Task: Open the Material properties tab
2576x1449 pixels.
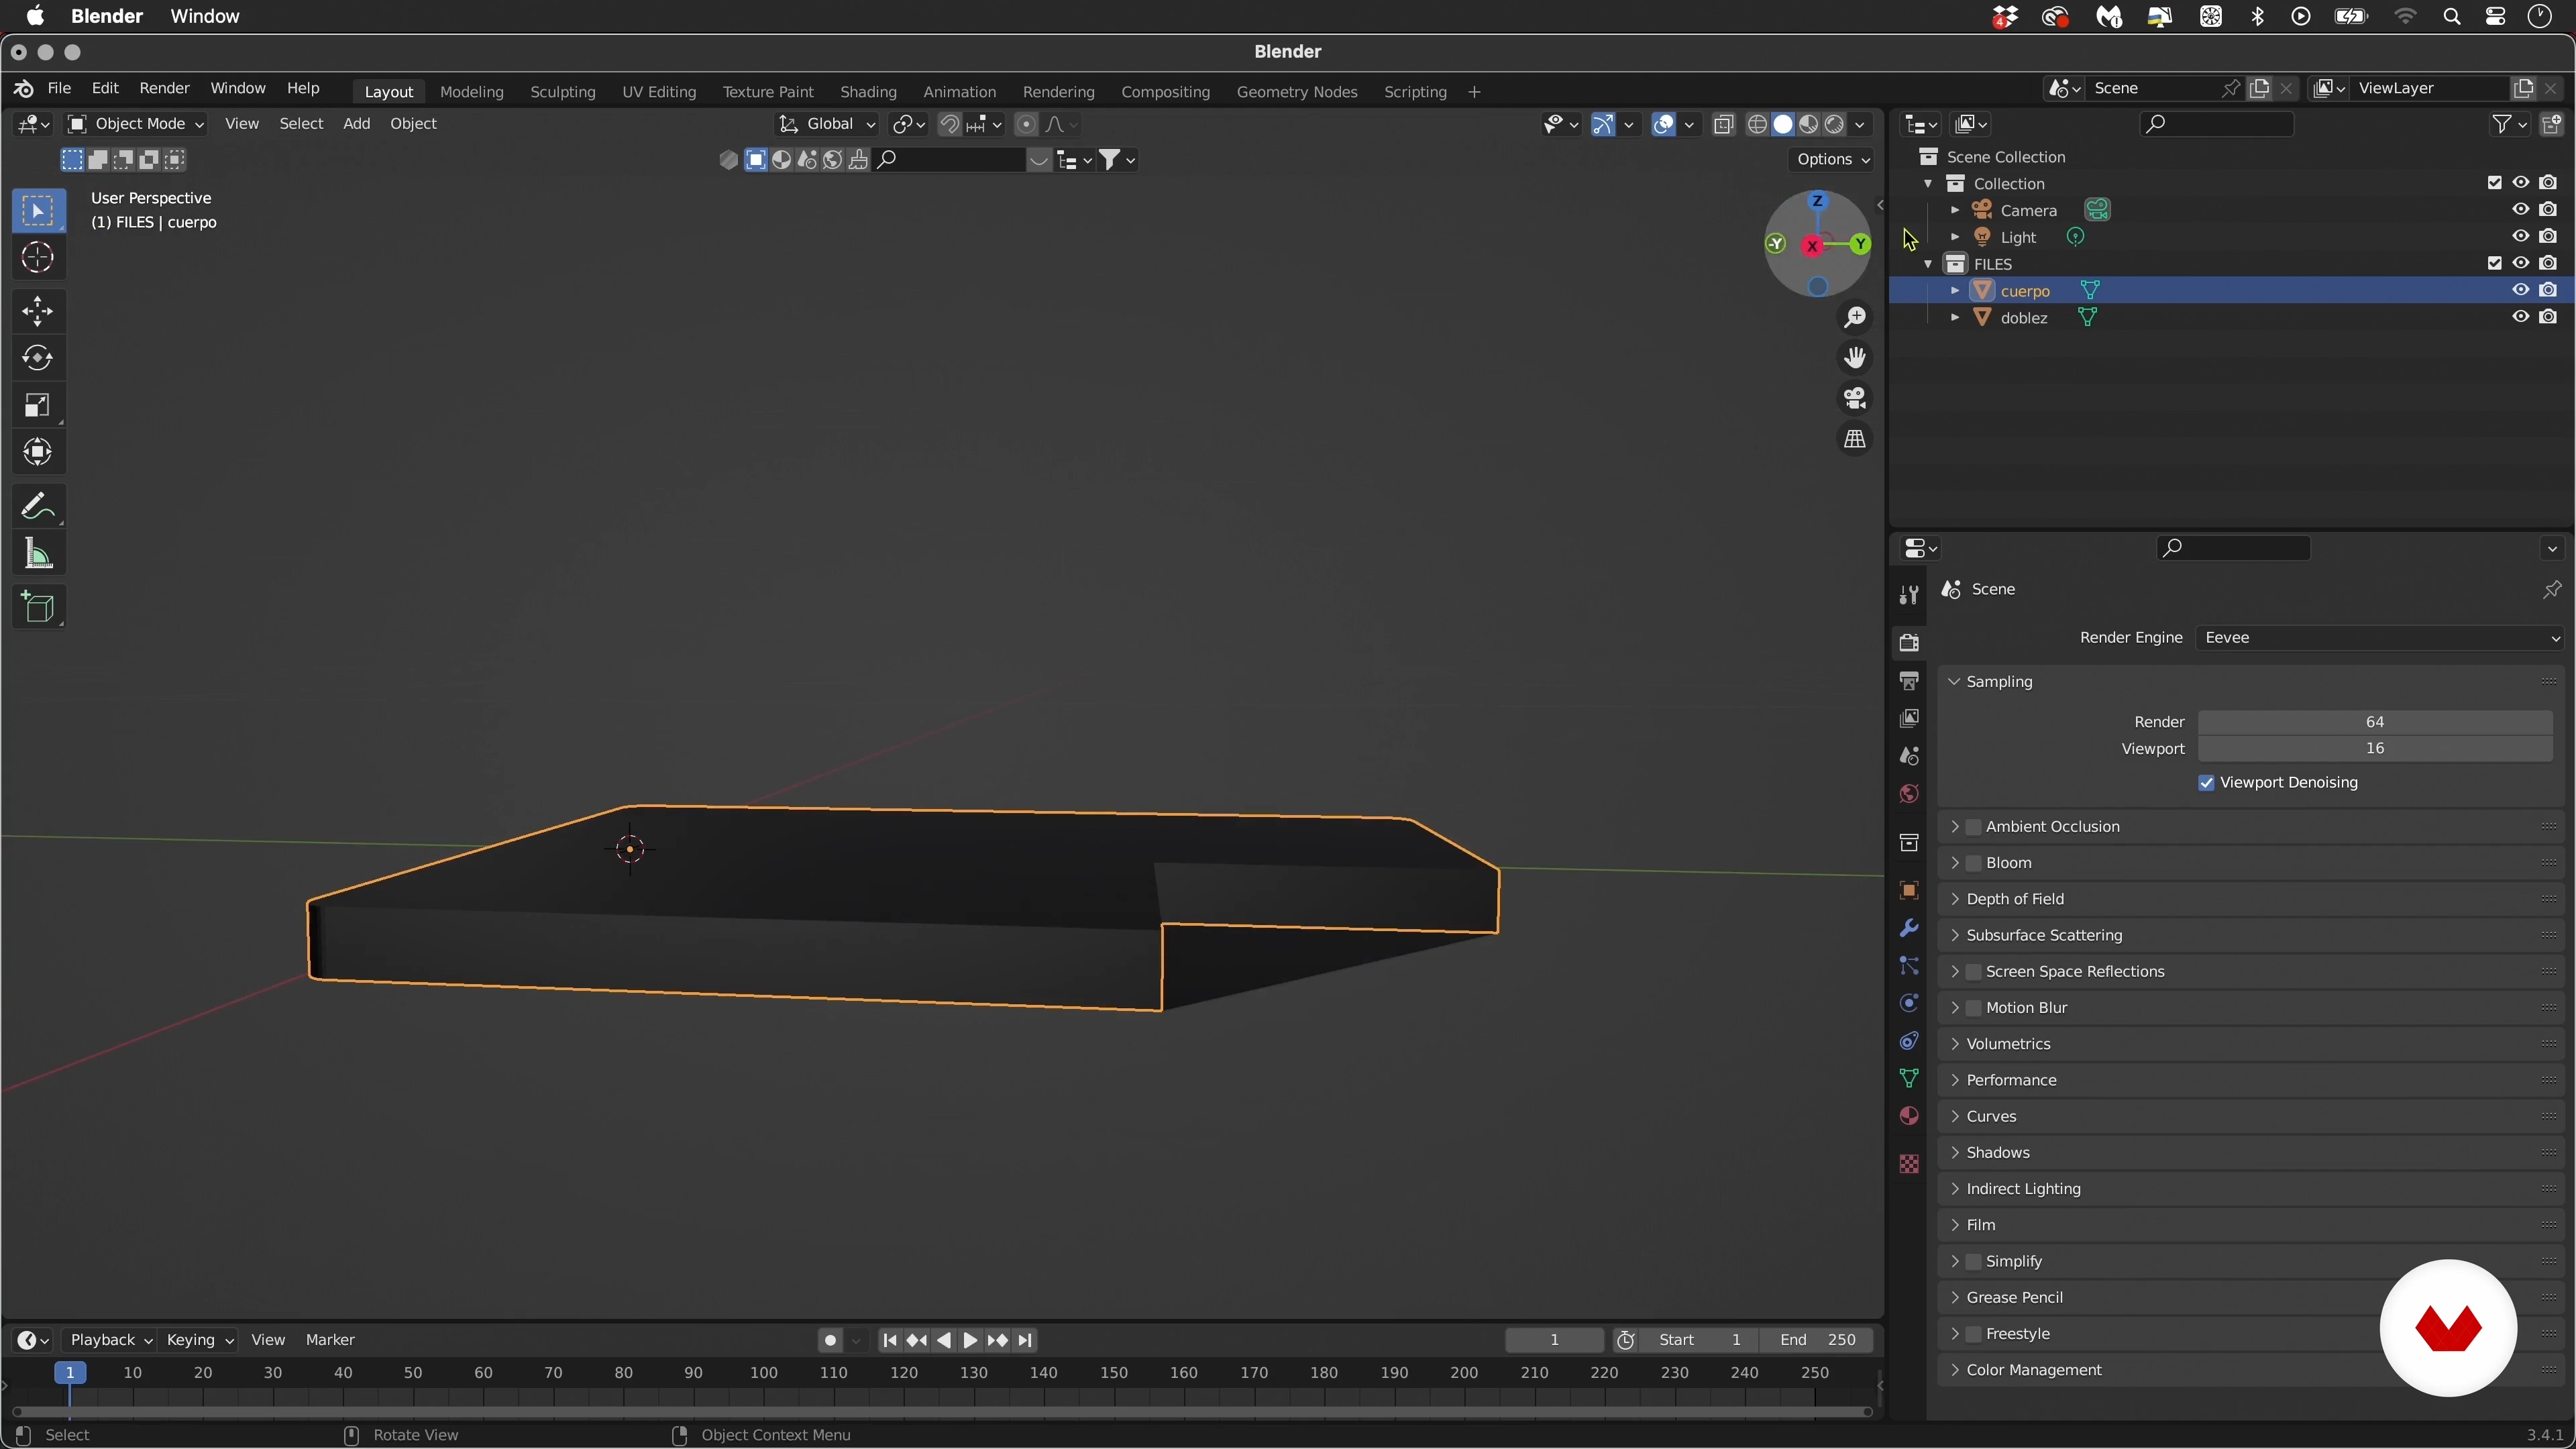Action: coord(1909,1116)
